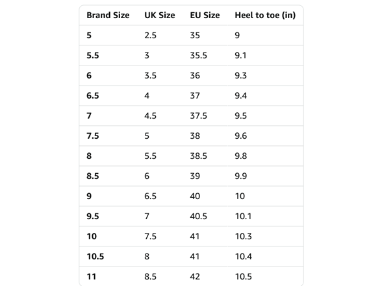382x286 pixels.
Task: Click the heel to toe 9.8 value
Action: [240, 156]
